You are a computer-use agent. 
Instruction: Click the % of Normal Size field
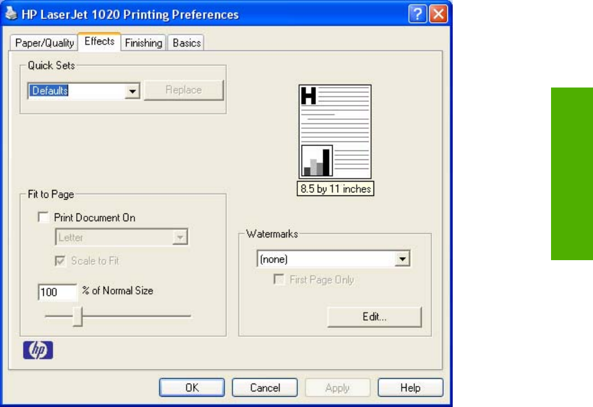click(x=58, y=292)
